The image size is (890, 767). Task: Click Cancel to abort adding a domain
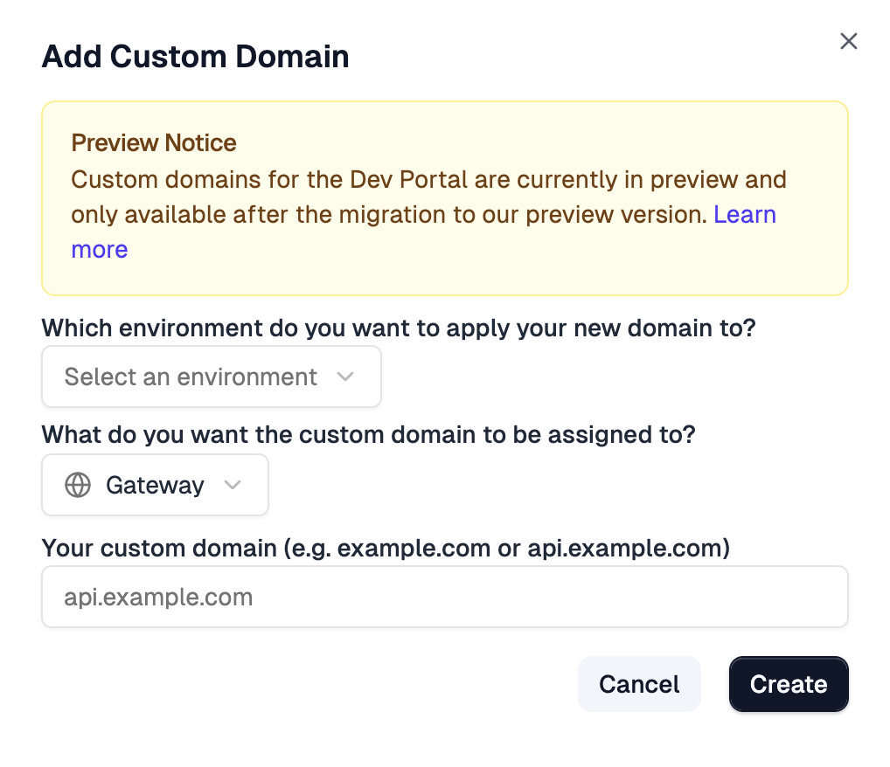click(x=639, y=684)
